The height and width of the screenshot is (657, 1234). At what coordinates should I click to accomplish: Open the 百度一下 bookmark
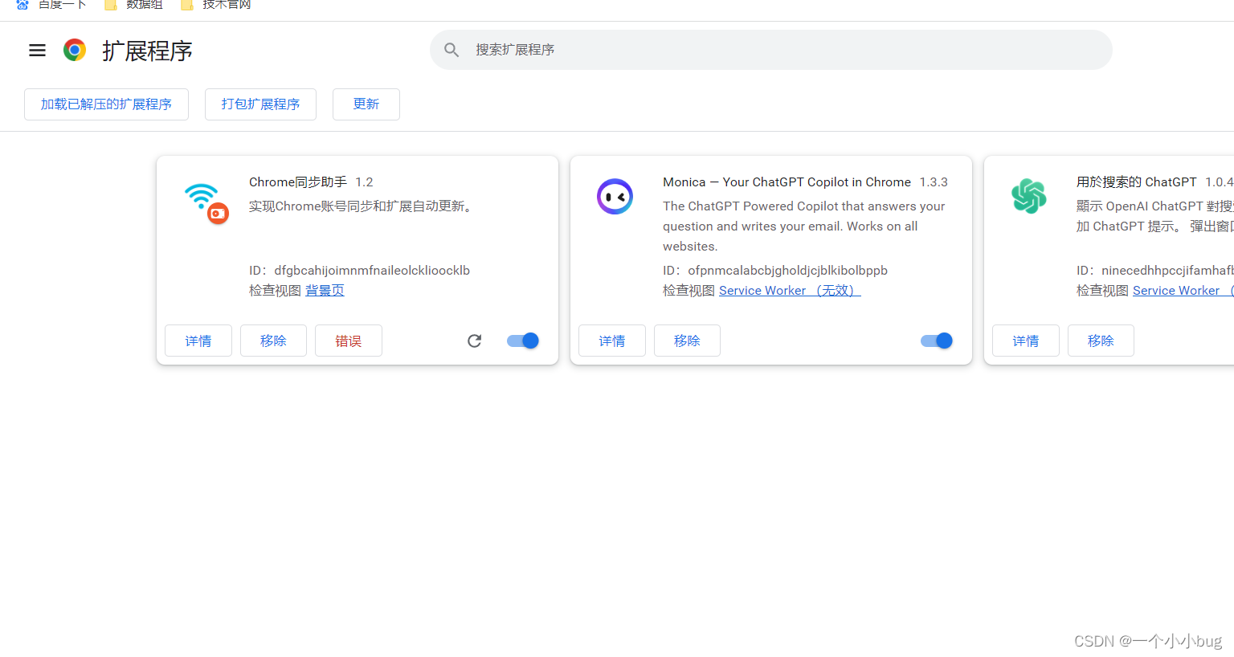point(51,5)
